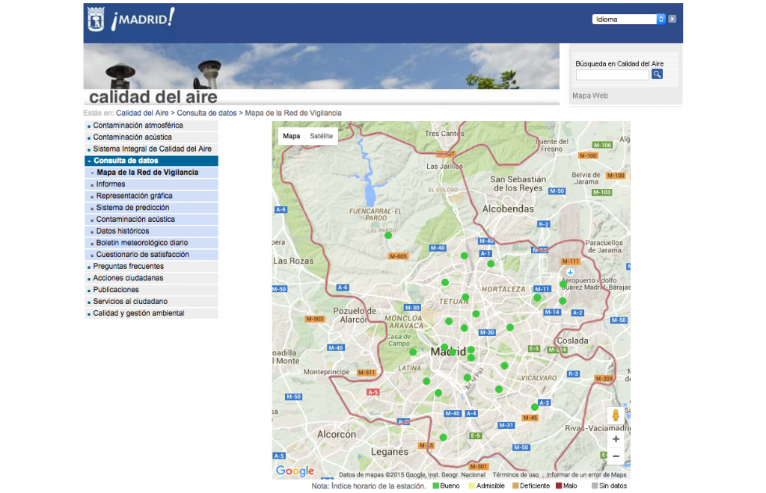The image size is (766, 493).
Task: Zoom out the map with minus button
Action: pos(616,456)
